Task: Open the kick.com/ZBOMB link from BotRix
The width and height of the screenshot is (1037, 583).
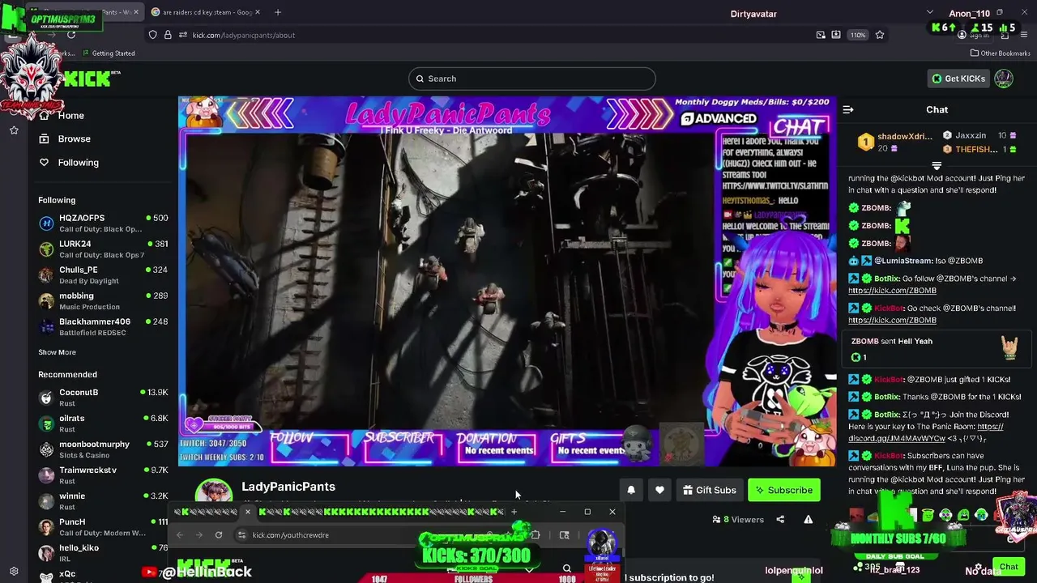Action: point(892,290)
